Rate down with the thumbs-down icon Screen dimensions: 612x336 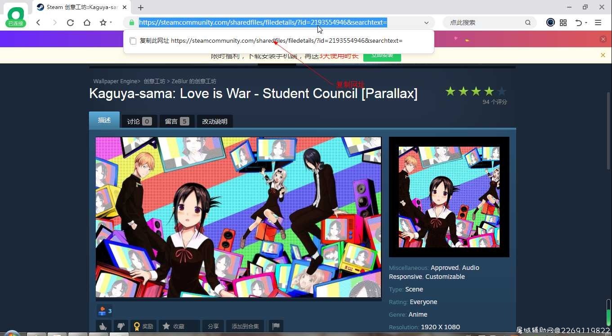(121, 326)
